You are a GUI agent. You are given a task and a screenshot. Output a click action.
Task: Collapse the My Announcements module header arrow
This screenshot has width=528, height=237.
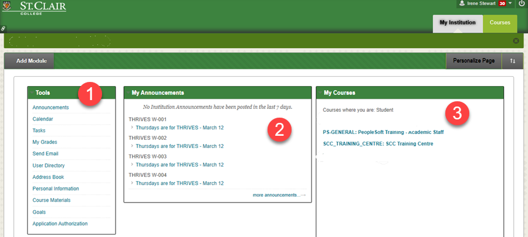[x=127, y=92]
